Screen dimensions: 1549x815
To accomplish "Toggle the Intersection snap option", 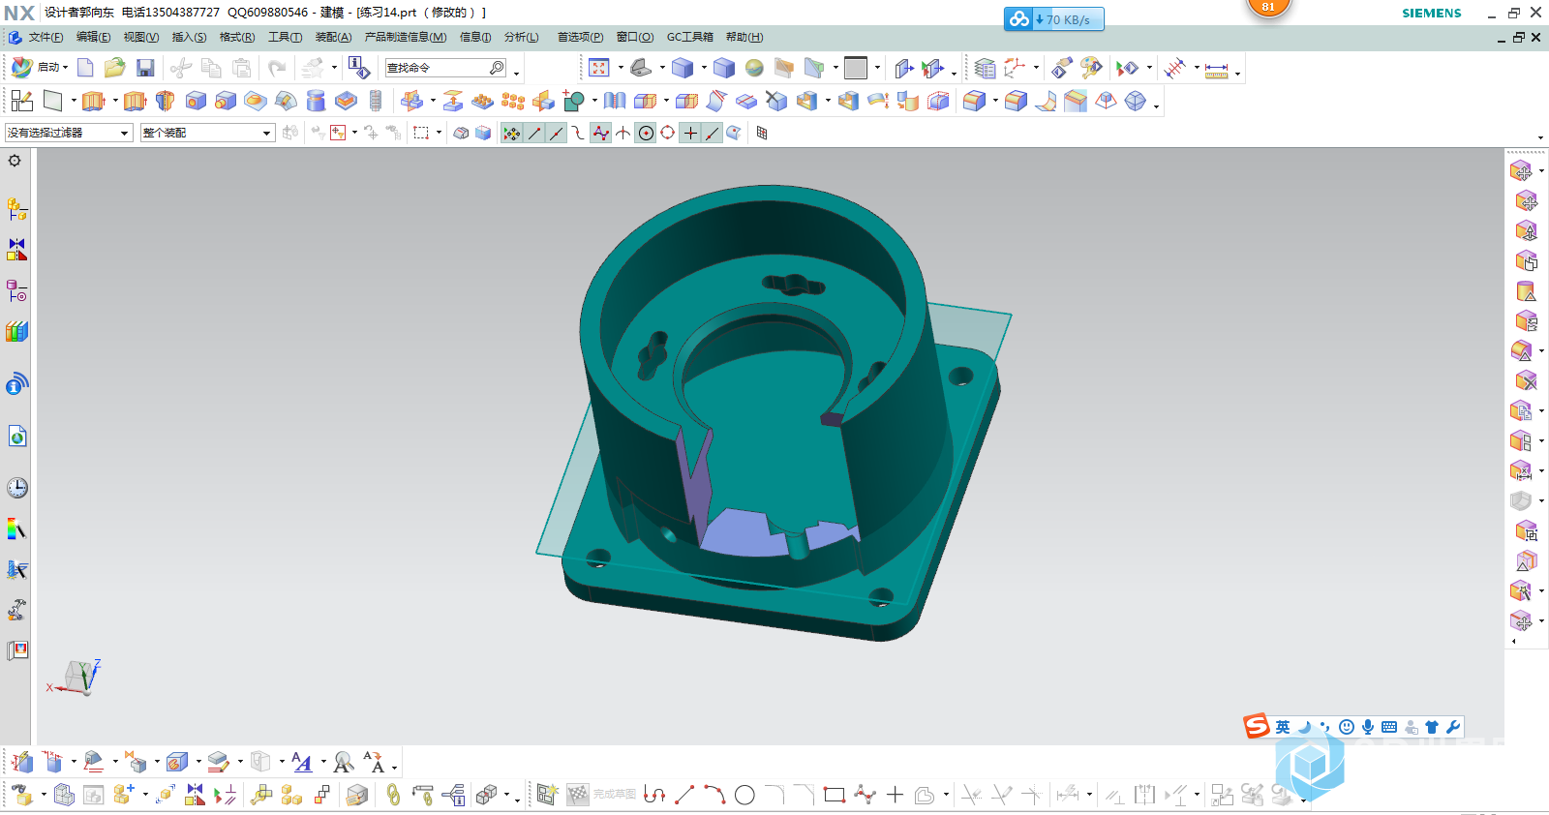I will coord(623,133).
